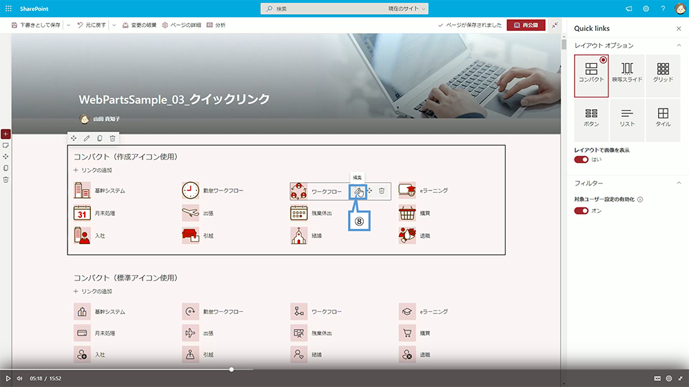Click the 購買 shopping basket icon

[x=407, y=213]
